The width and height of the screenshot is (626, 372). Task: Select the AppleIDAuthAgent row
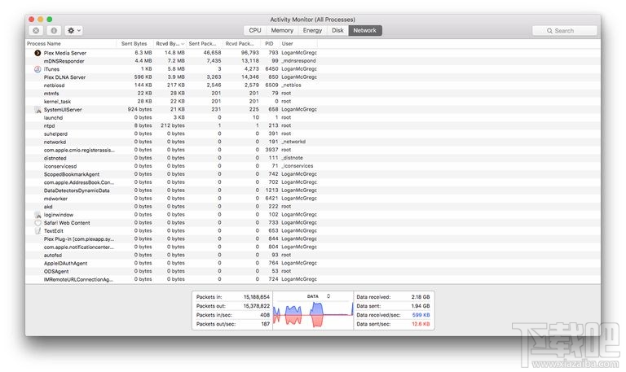[313, 263]
